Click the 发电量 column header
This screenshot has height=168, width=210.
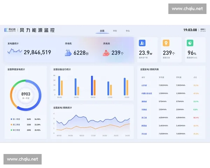[161, 77]
